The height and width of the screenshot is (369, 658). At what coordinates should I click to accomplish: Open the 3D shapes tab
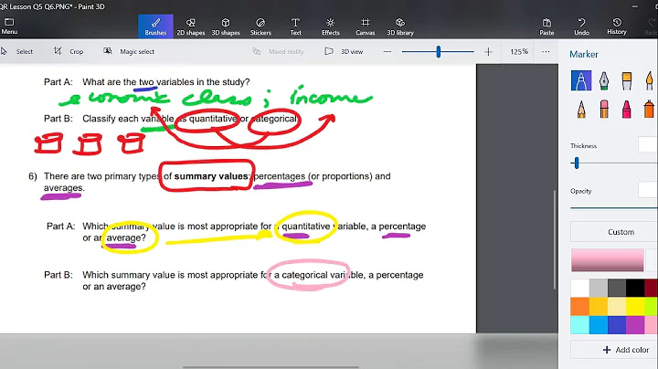tap(226, 26)
